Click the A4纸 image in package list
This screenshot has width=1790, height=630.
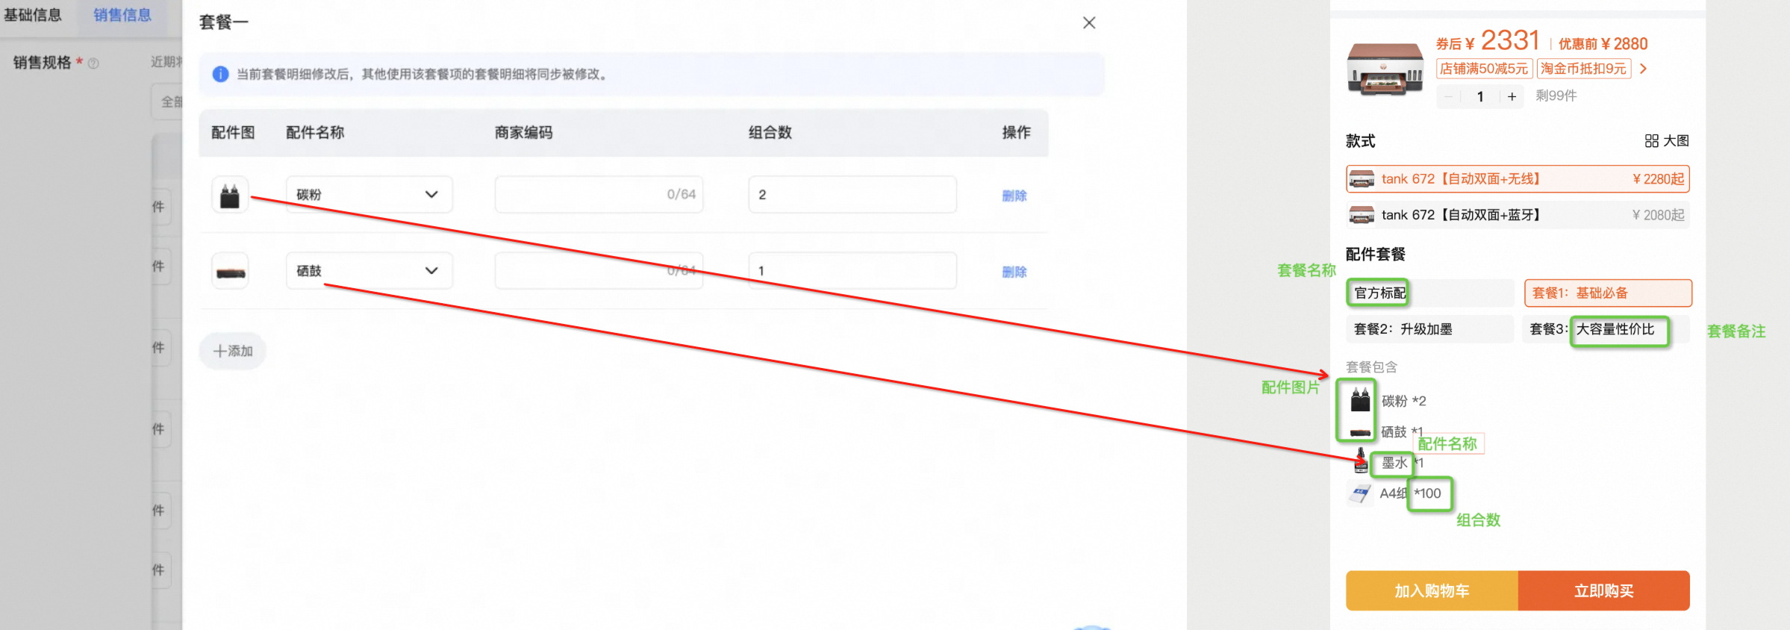click(1360, 493)
